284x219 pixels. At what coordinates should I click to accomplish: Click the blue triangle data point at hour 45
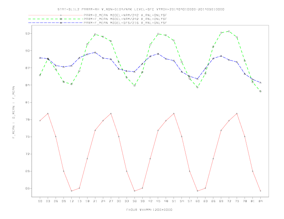tap(158, 54)
